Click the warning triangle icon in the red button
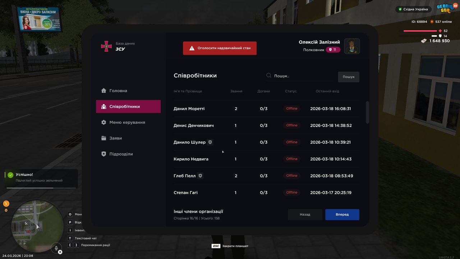The height and width of the screenshot is (259, 460). [192, 48]
